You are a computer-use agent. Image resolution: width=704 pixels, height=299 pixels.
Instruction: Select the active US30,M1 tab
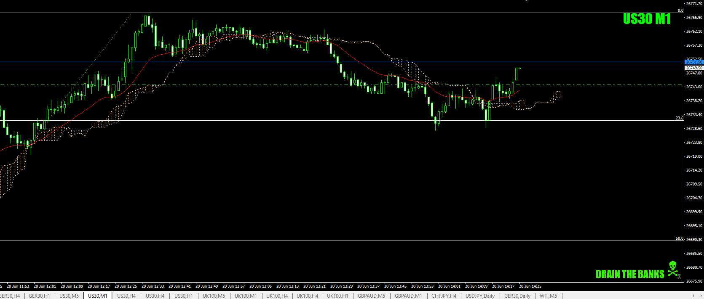(x=98, y=296)
